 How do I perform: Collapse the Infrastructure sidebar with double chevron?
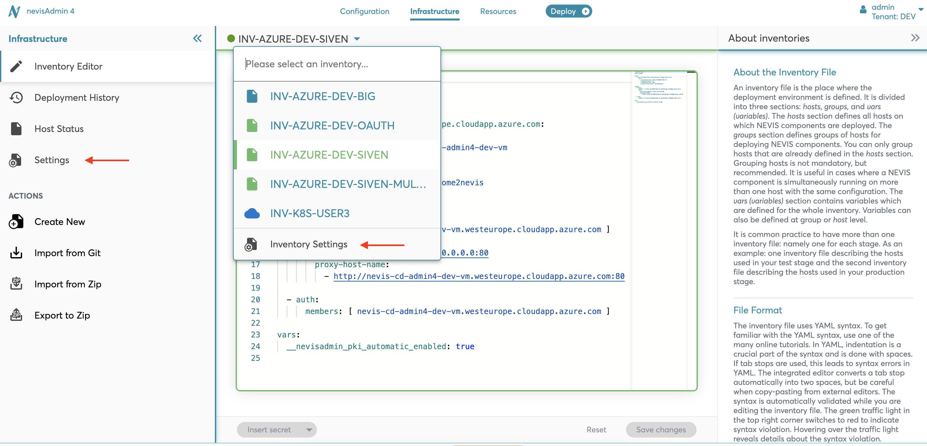point(197,38)
